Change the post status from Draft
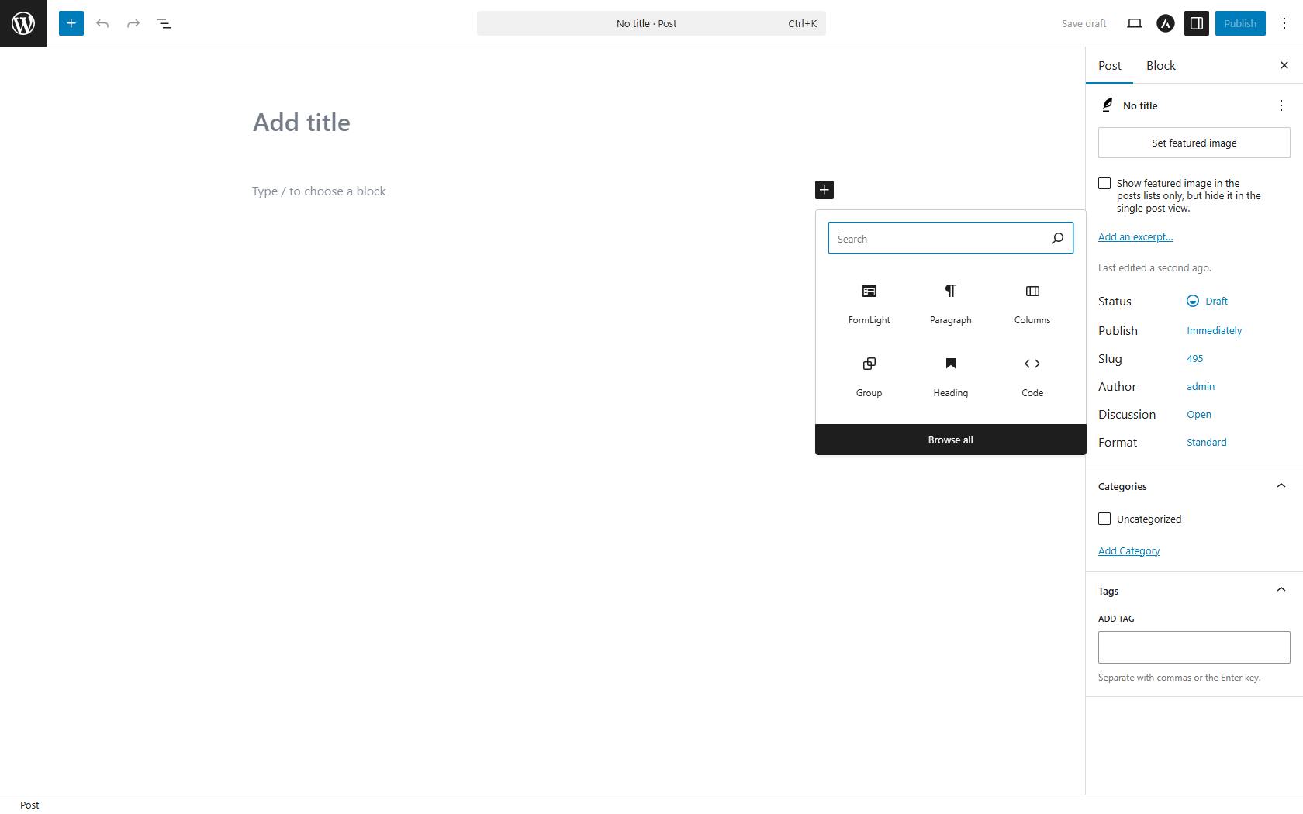The image size is (1303, 814). [1215, 301]
